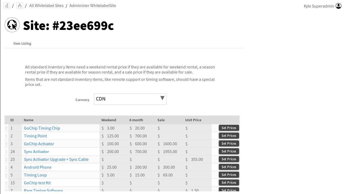
Task: Open the Timing Loop item link
Action: (x=35, y=175)
